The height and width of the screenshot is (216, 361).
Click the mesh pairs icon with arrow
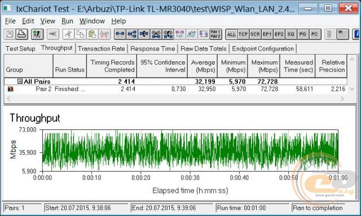(168, 34)
